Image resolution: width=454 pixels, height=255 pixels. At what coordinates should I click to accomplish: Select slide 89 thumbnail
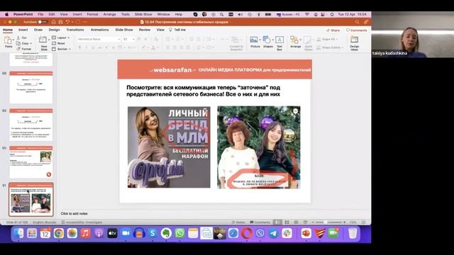point(31,125)
